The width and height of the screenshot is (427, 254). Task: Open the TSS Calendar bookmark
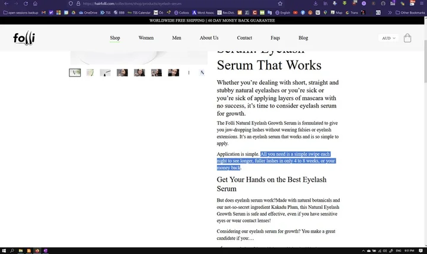pos(139,12)
